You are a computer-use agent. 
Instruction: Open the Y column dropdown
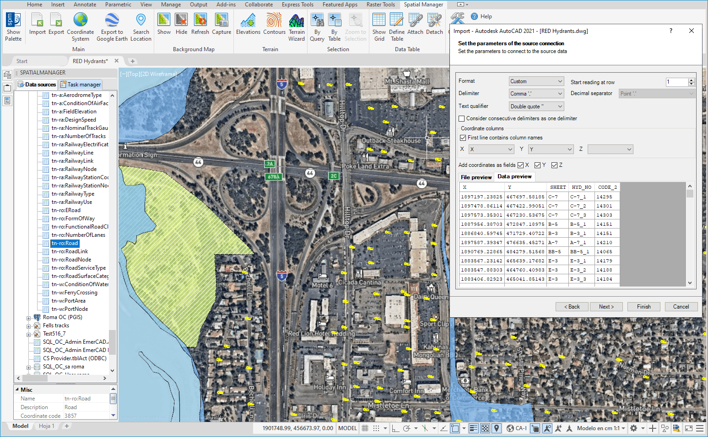click(551, 149)
